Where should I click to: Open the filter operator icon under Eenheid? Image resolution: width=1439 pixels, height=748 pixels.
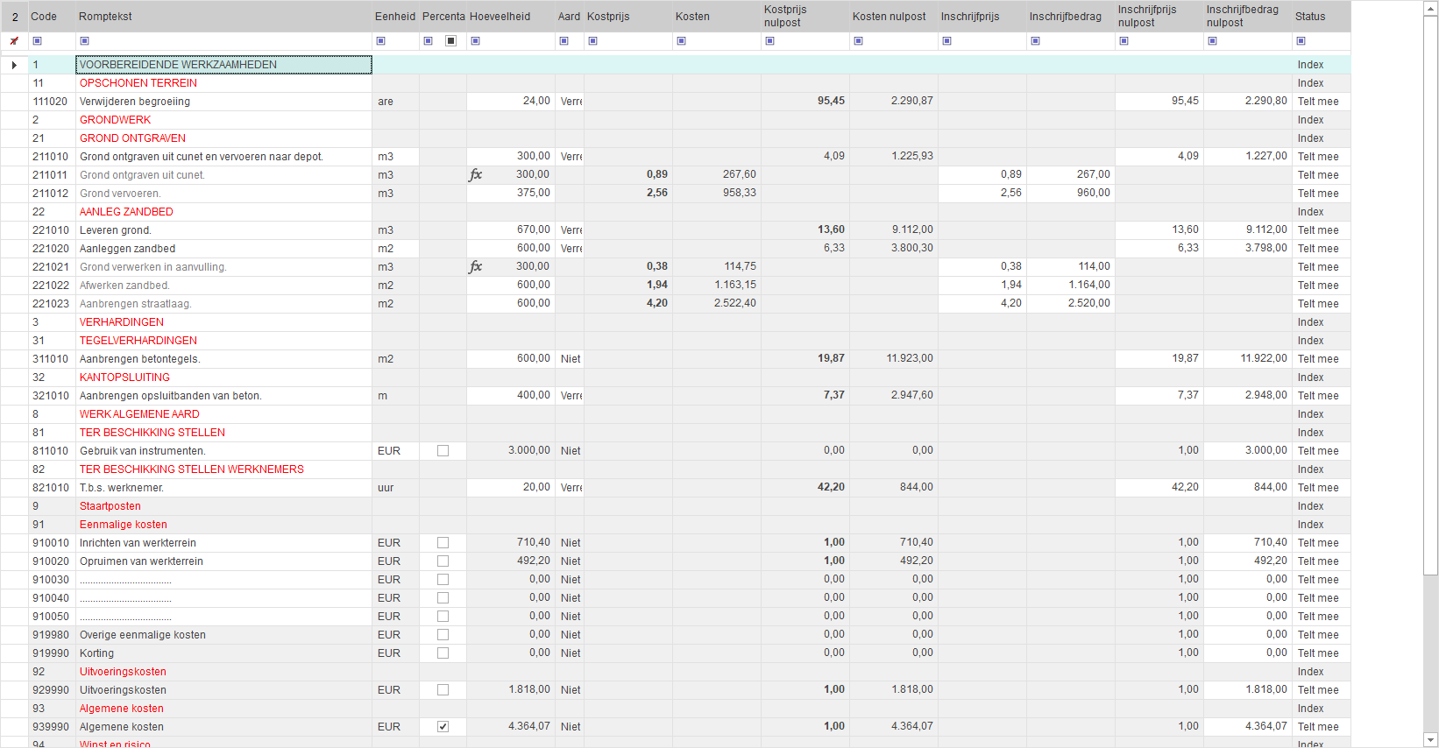point(380,41)
